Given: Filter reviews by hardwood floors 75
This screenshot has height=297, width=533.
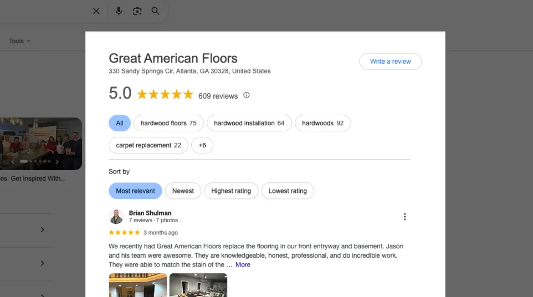Looking at the screenshot, I should pyautogui.click(x=168, y=123).
